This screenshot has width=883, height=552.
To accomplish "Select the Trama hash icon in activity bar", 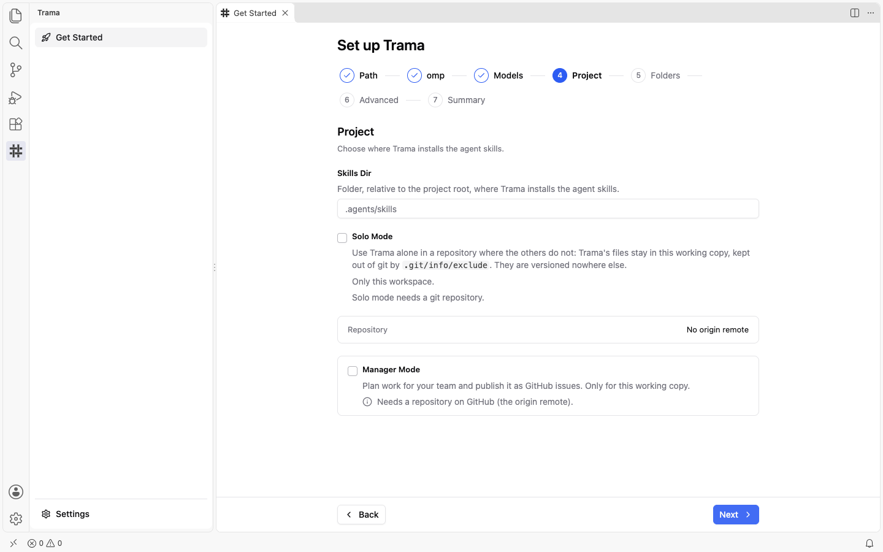I will (16, 151).
